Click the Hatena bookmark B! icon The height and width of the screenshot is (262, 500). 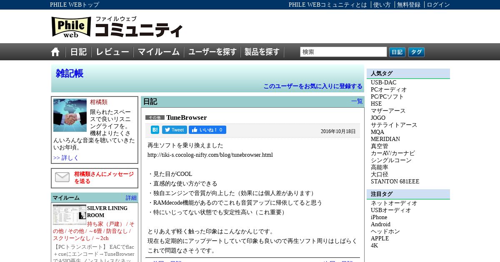pos(155,130)
